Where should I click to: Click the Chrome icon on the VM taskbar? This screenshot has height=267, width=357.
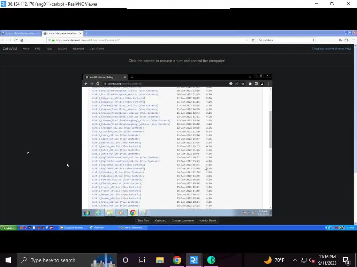click(133, 213)
